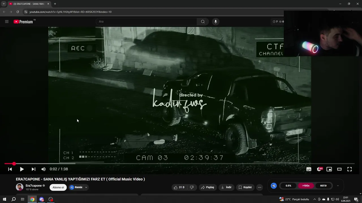This screenshot has width=362, height=203.
Task: Open system volume control in tray
Action: tap(337, 199)
